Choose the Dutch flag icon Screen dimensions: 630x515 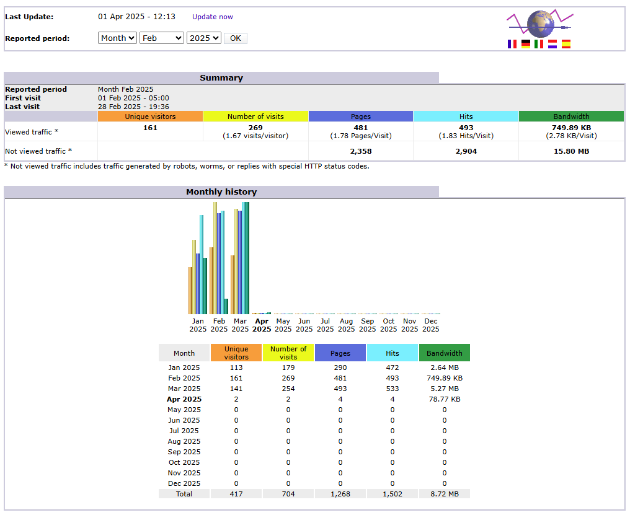click(552, 44)
